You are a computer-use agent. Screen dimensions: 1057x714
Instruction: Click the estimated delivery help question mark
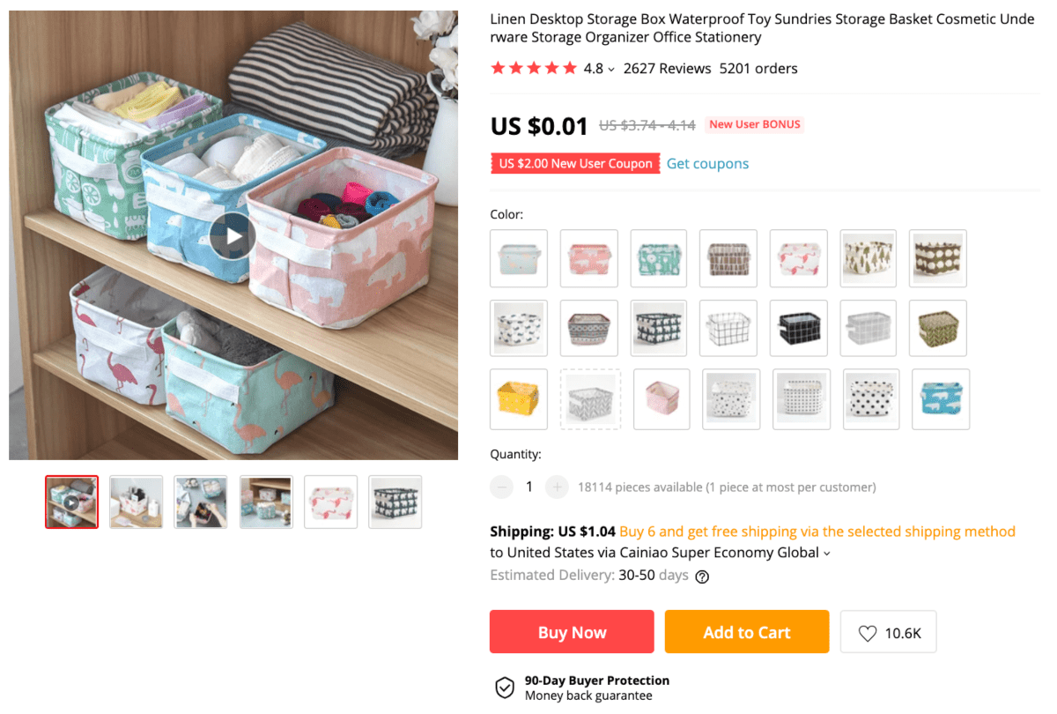(702, 576)
